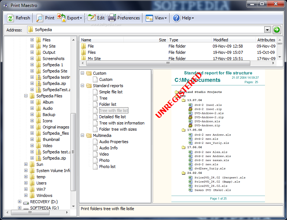Expand the Output folder node

[32, 52]
